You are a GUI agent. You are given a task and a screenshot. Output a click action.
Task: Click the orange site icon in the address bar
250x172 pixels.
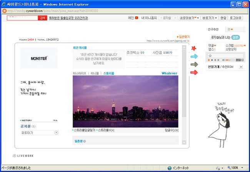pos(5,11)
